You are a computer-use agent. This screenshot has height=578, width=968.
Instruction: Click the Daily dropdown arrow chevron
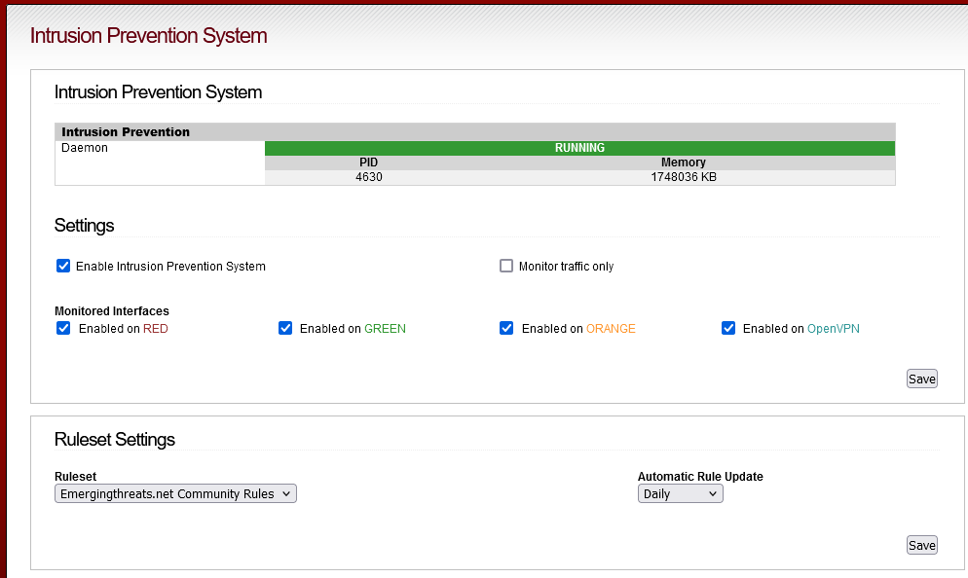click(x=713, y=493)
